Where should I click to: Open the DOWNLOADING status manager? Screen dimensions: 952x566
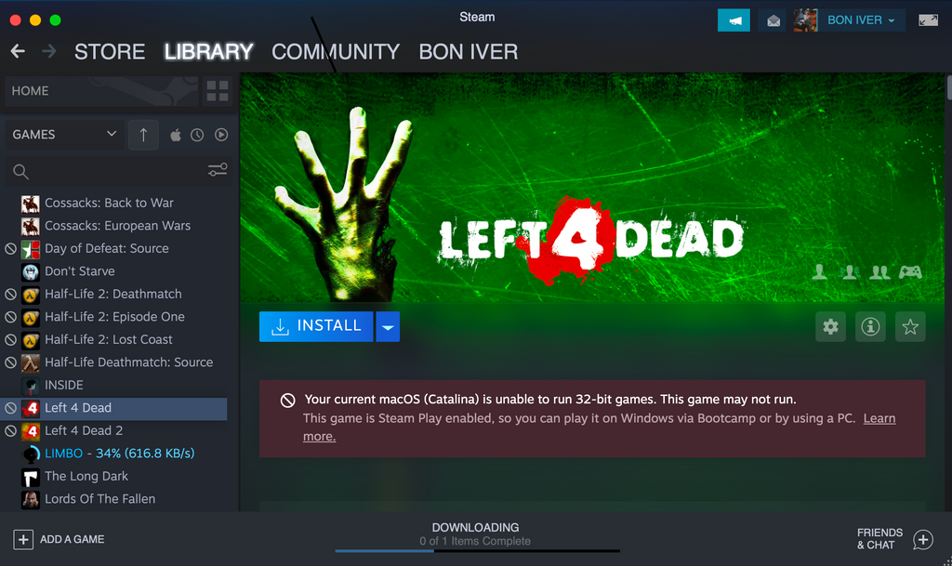point(475,528)
